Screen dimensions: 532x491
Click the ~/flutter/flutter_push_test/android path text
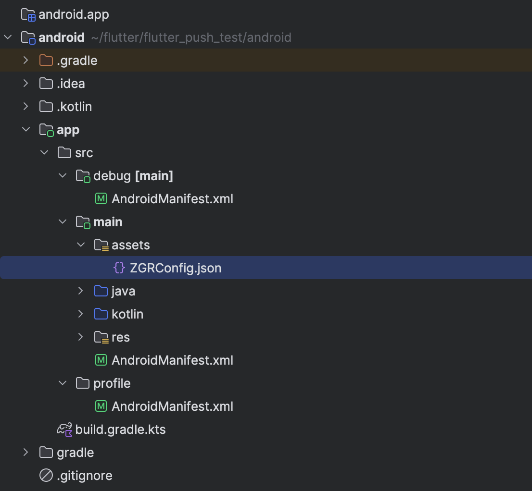click(x=191, y=37)
